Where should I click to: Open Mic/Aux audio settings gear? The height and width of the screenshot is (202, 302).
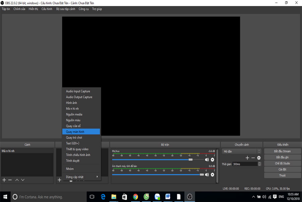point(212,160)
